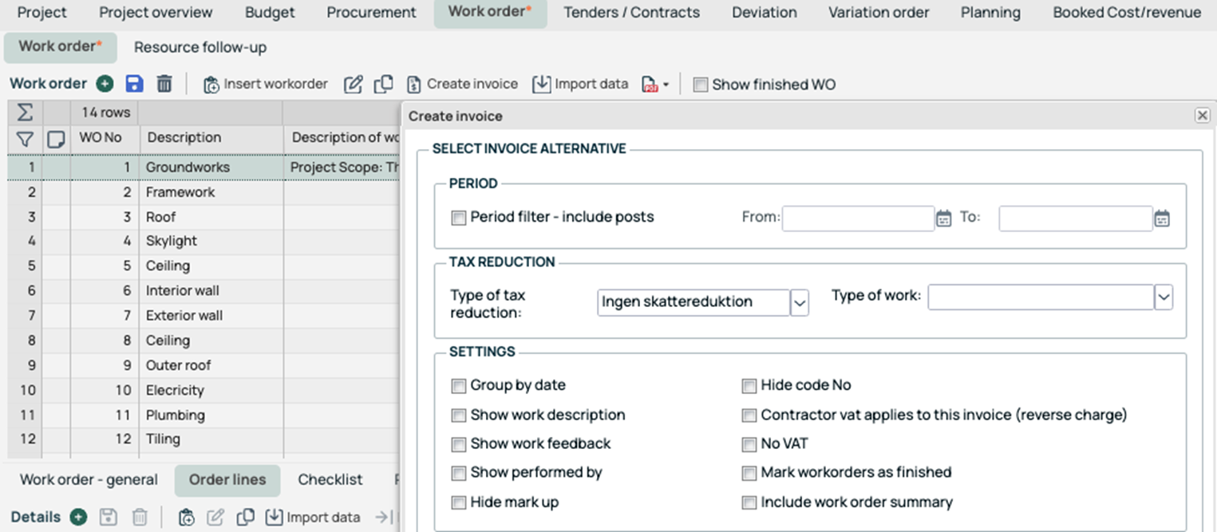Toggle Mark workorders as finished option
The width and height of the screenshot is (1217, 532).
tap(749, 473)
